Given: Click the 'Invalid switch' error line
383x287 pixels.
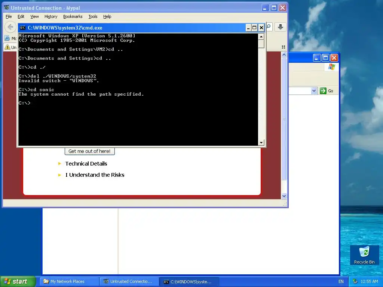Looking at the screenshot, I should [x=59, y=81].
